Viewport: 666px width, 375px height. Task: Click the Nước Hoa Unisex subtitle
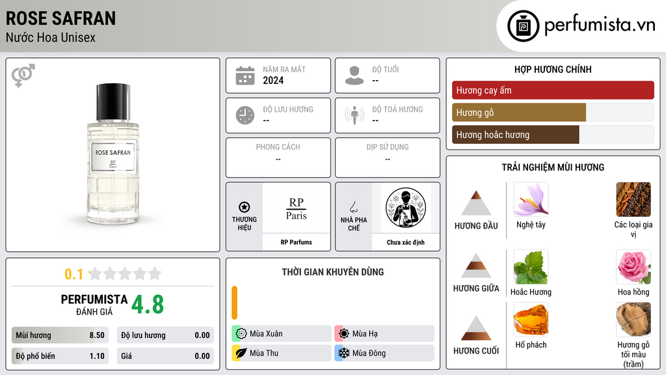51,37
